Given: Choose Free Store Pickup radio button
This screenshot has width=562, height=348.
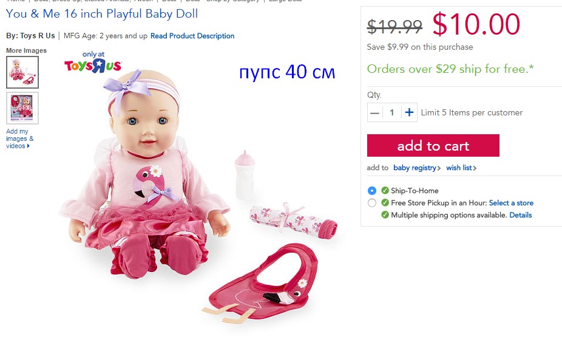Looking at the screenshot, I should pos(372,203).
